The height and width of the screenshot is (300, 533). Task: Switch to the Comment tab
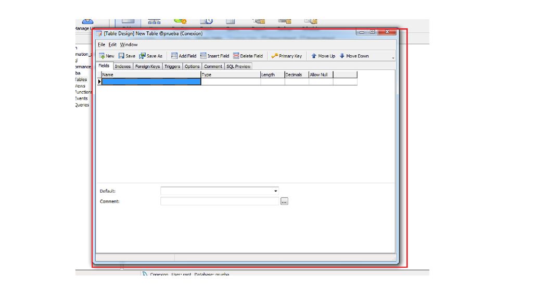[x=213, y=66]
